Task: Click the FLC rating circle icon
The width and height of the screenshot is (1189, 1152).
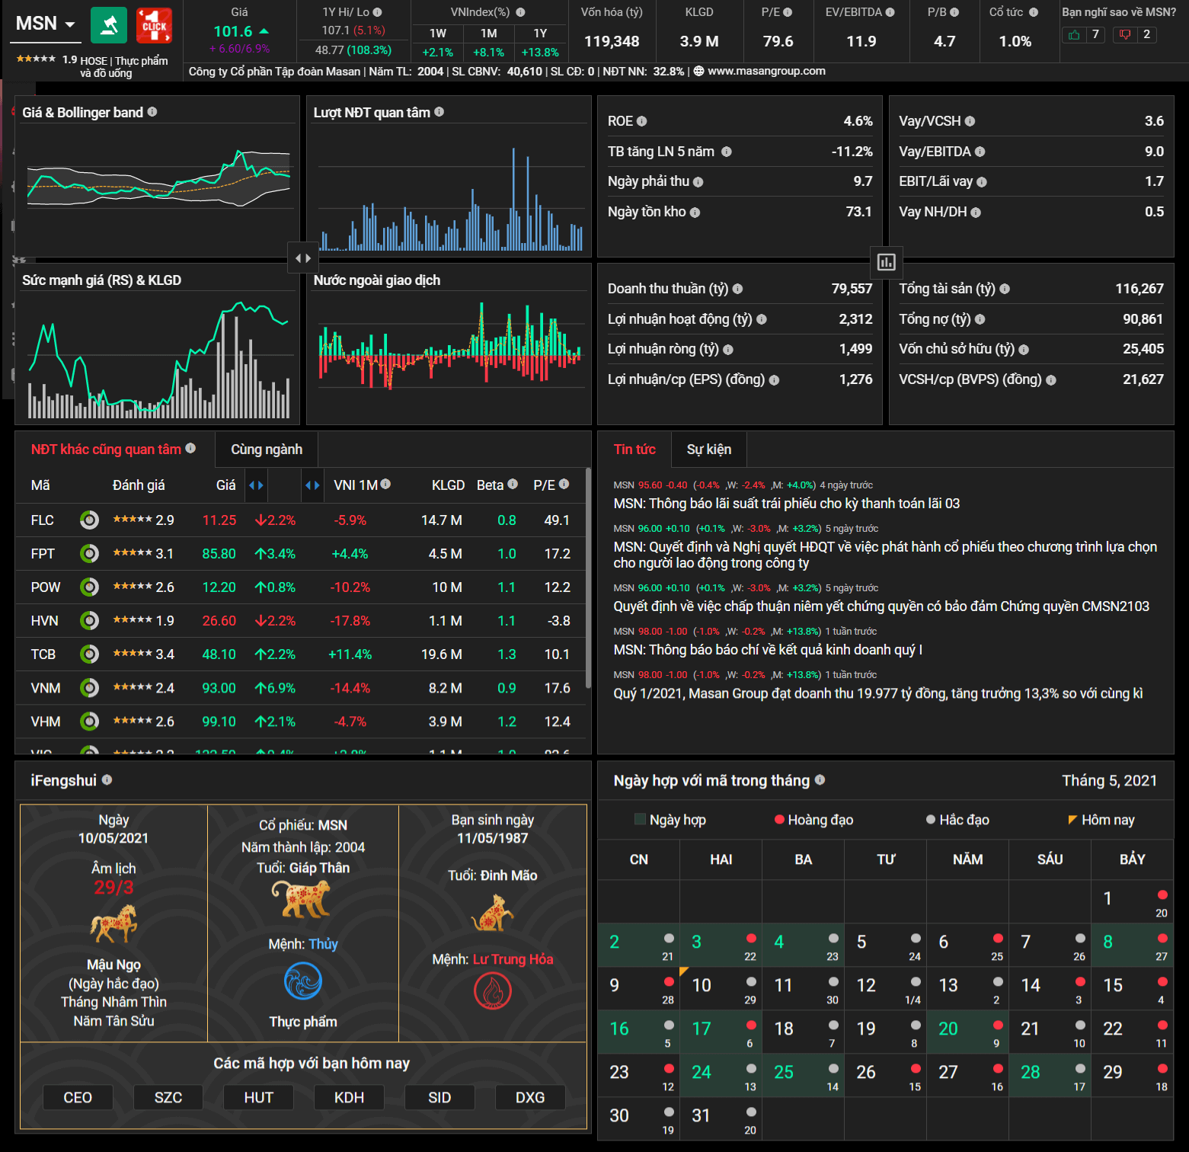Action: click(x=90, y=520)
